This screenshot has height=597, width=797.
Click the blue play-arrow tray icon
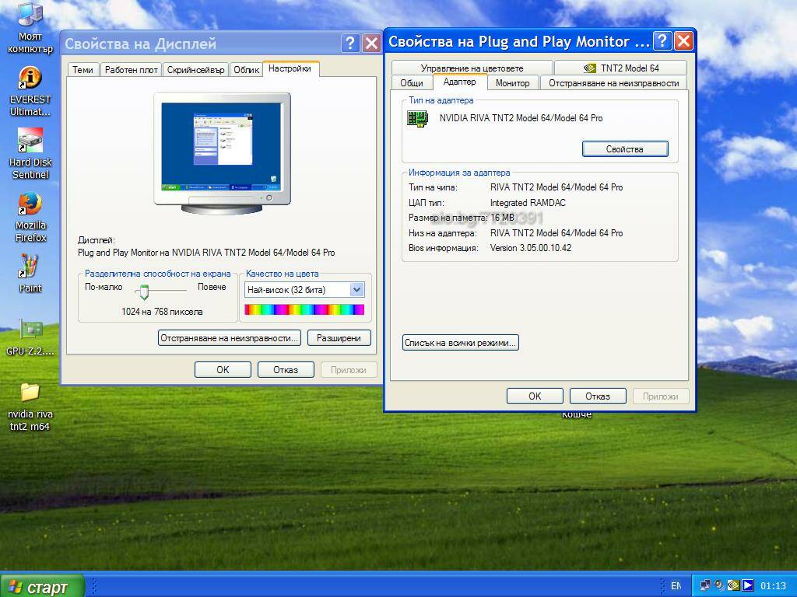748,585
